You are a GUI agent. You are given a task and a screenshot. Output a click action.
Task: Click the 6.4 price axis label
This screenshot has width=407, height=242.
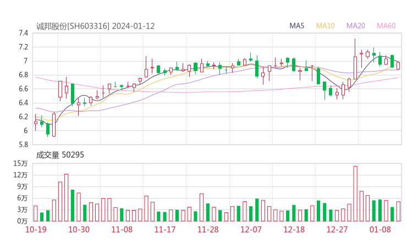[x=23, y=103]
